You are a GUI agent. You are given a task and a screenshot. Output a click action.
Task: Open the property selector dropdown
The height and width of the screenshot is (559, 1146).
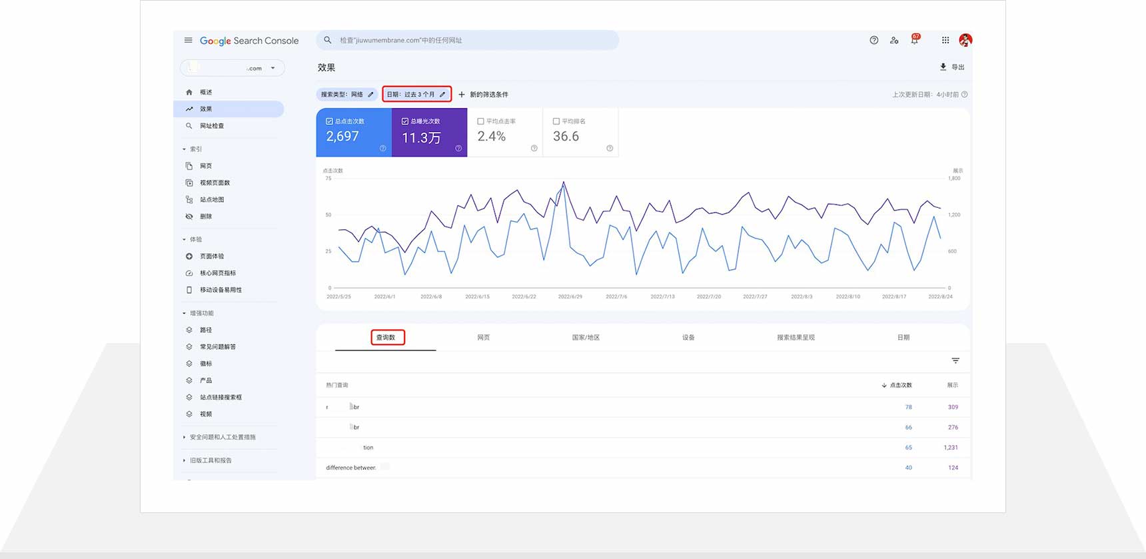(233, 68)
